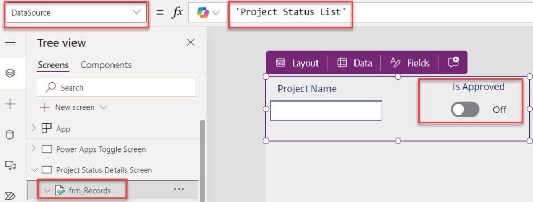This screenshot has height=202, width=533.
Task: Click the formula bar 'Project Status List' text
Action: click(x=291, y=12)
